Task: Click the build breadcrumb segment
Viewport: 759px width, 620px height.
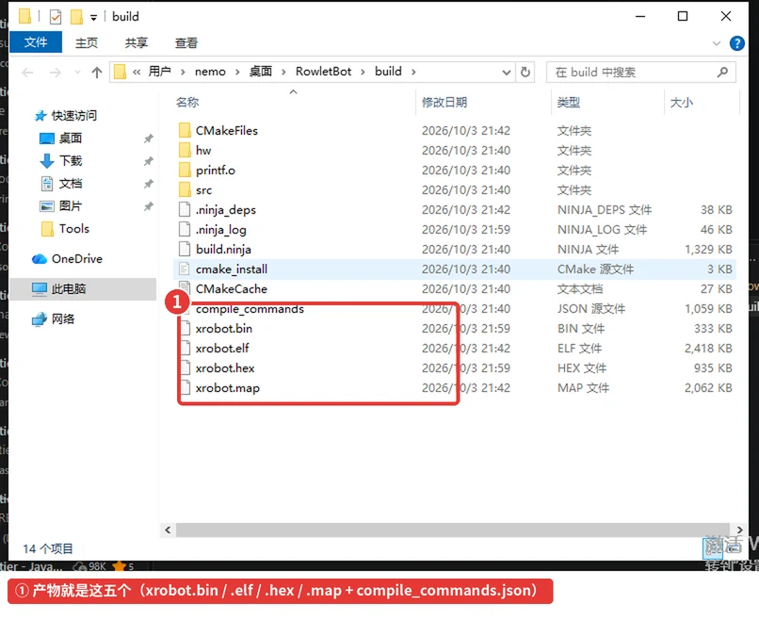Action: [388, 72]
